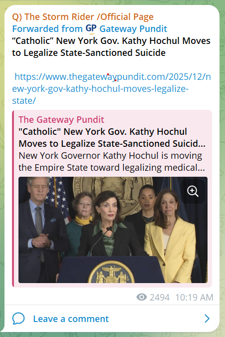
Task: Open the thegatewaypundit.com article URL
Action: (x=111, y=89)
